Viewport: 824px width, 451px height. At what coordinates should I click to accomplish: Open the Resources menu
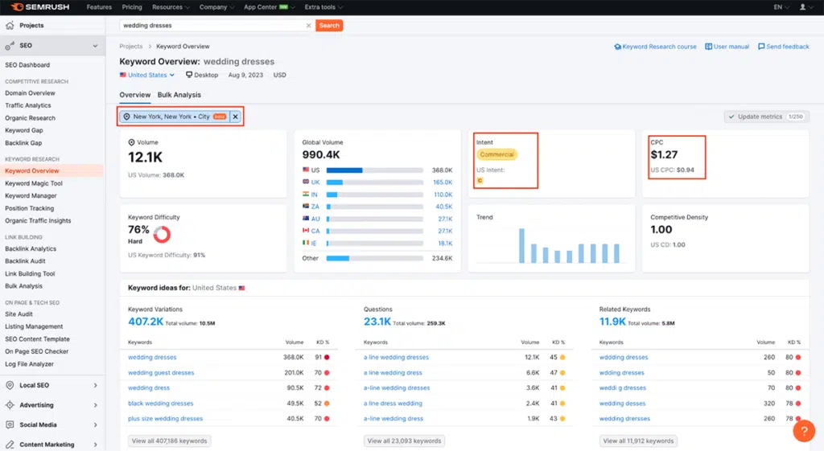pos(171,6)
